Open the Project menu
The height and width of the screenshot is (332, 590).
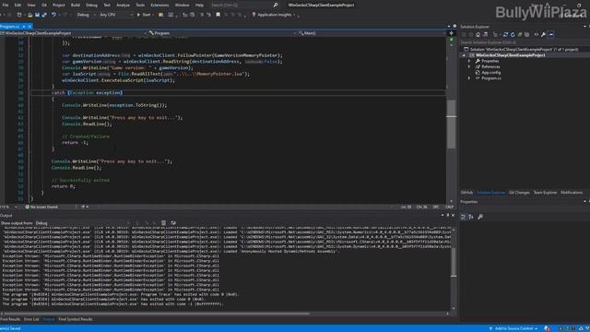click(x=59, y=5)
